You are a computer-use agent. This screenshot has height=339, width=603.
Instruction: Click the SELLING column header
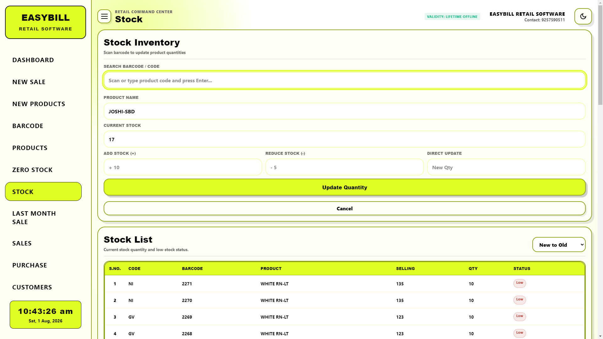(x=405, y=268)
